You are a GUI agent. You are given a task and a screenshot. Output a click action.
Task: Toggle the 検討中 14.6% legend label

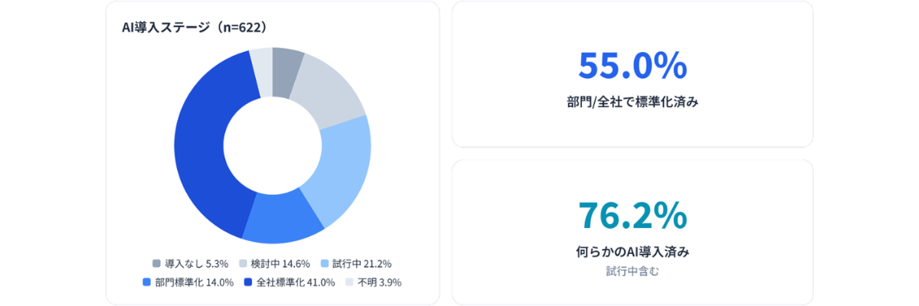coord(280,264)
